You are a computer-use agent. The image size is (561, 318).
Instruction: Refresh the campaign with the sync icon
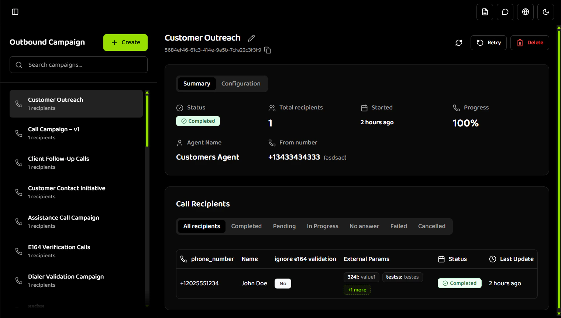[459, 43]
